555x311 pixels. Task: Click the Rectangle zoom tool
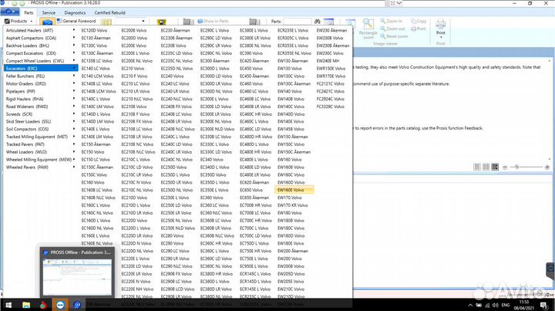368,27
